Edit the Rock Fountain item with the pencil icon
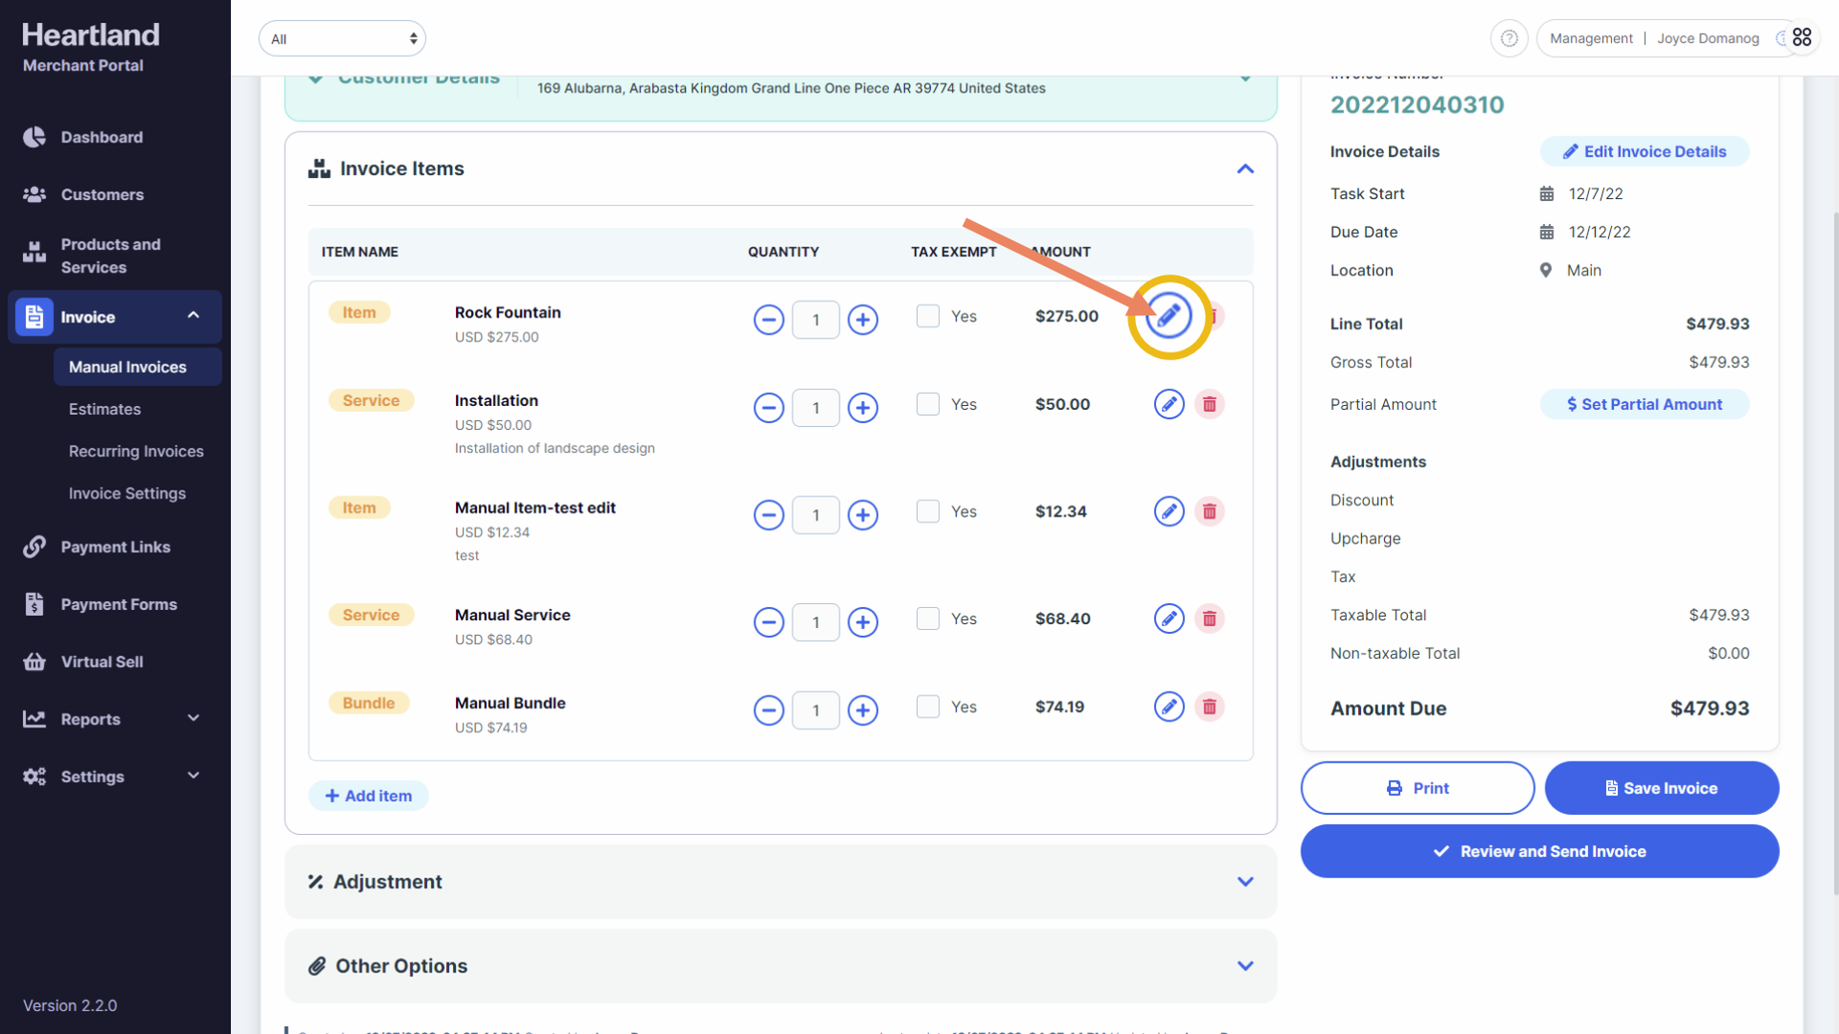Viewport: 1839px width, 1034px height. point(1169,316)
